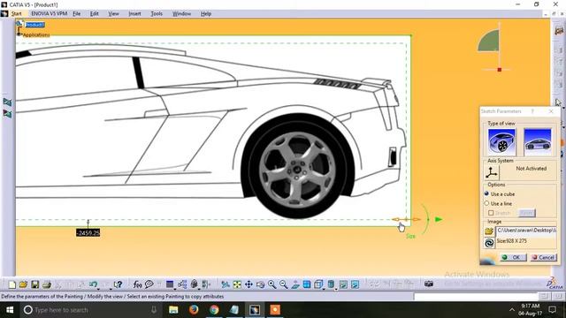566x318 pixels.
Task: Select Product1 in the specification tree
Action: click(x=35, y=25)
